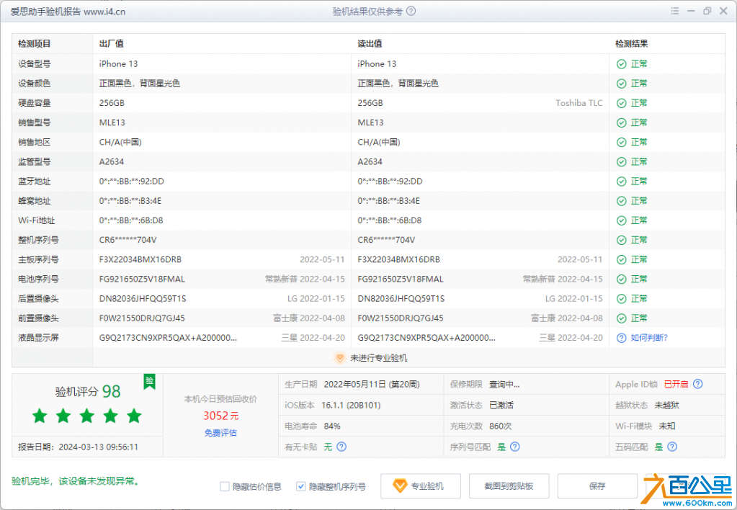The height and width of the screenshot is (510, 737).
Task: Select the 已开启 Apple ID lock status
Action: pos(676,385)
